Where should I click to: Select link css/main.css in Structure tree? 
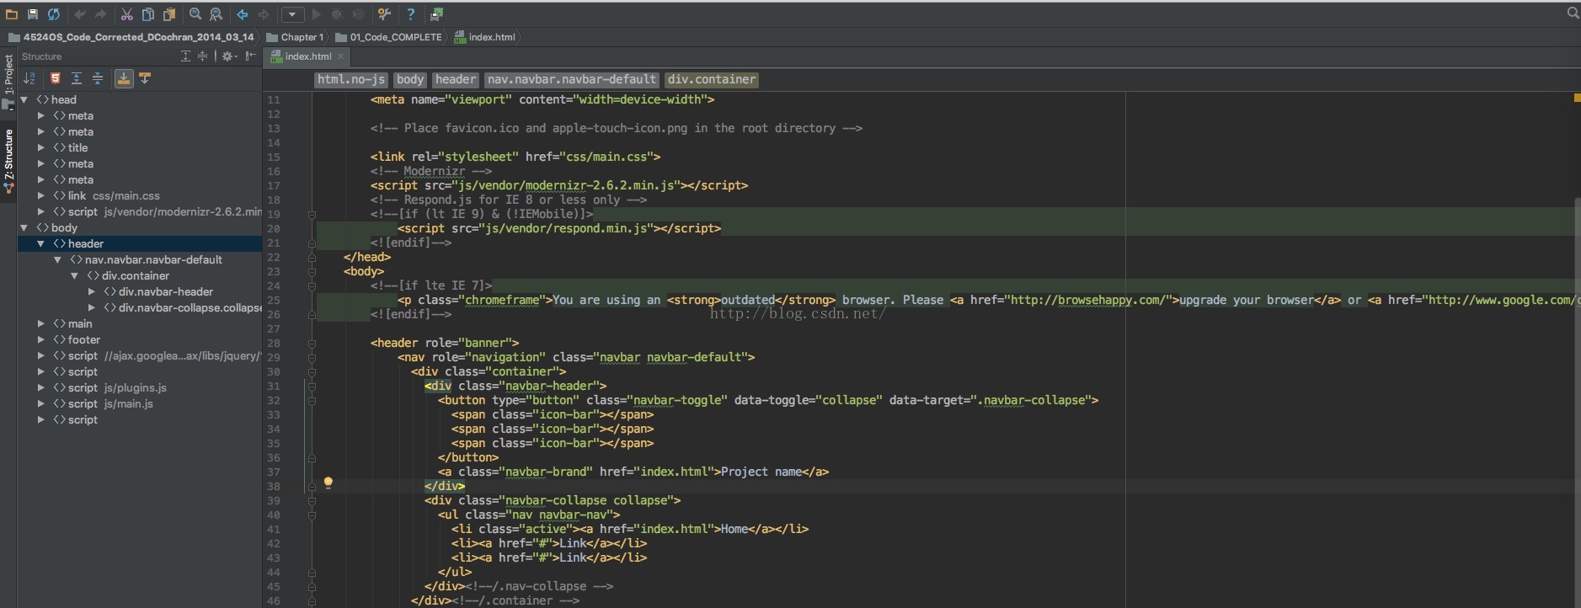pos(106,195)
